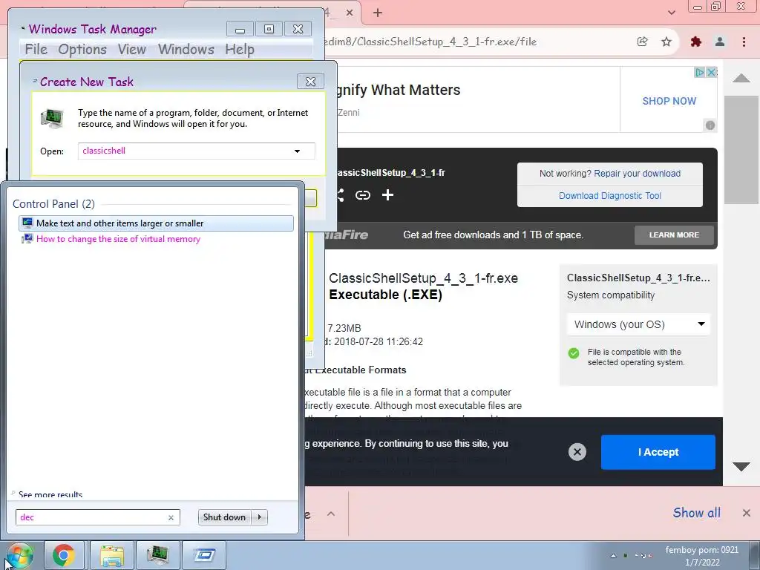Open the Chrome profile icon

720,42
